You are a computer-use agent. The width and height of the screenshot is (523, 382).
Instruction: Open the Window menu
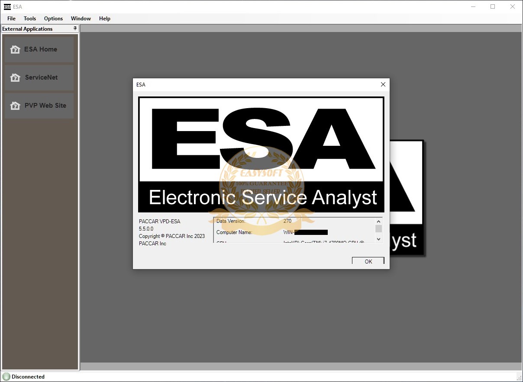click(x=81, y=19)
